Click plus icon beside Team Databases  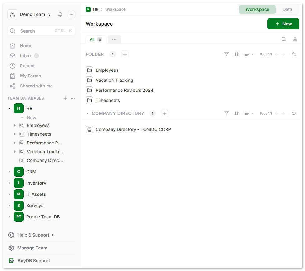click(x=65, y=98)
